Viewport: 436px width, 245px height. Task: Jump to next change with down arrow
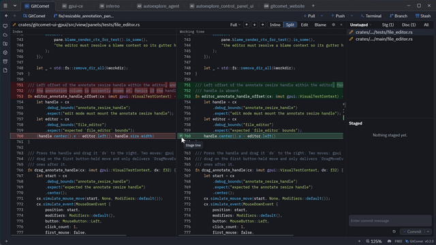(x=254, y=24)
